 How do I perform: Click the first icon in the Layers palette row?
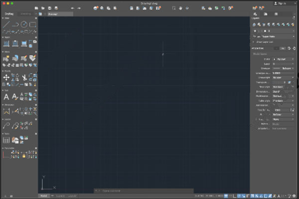click(254, 24)
